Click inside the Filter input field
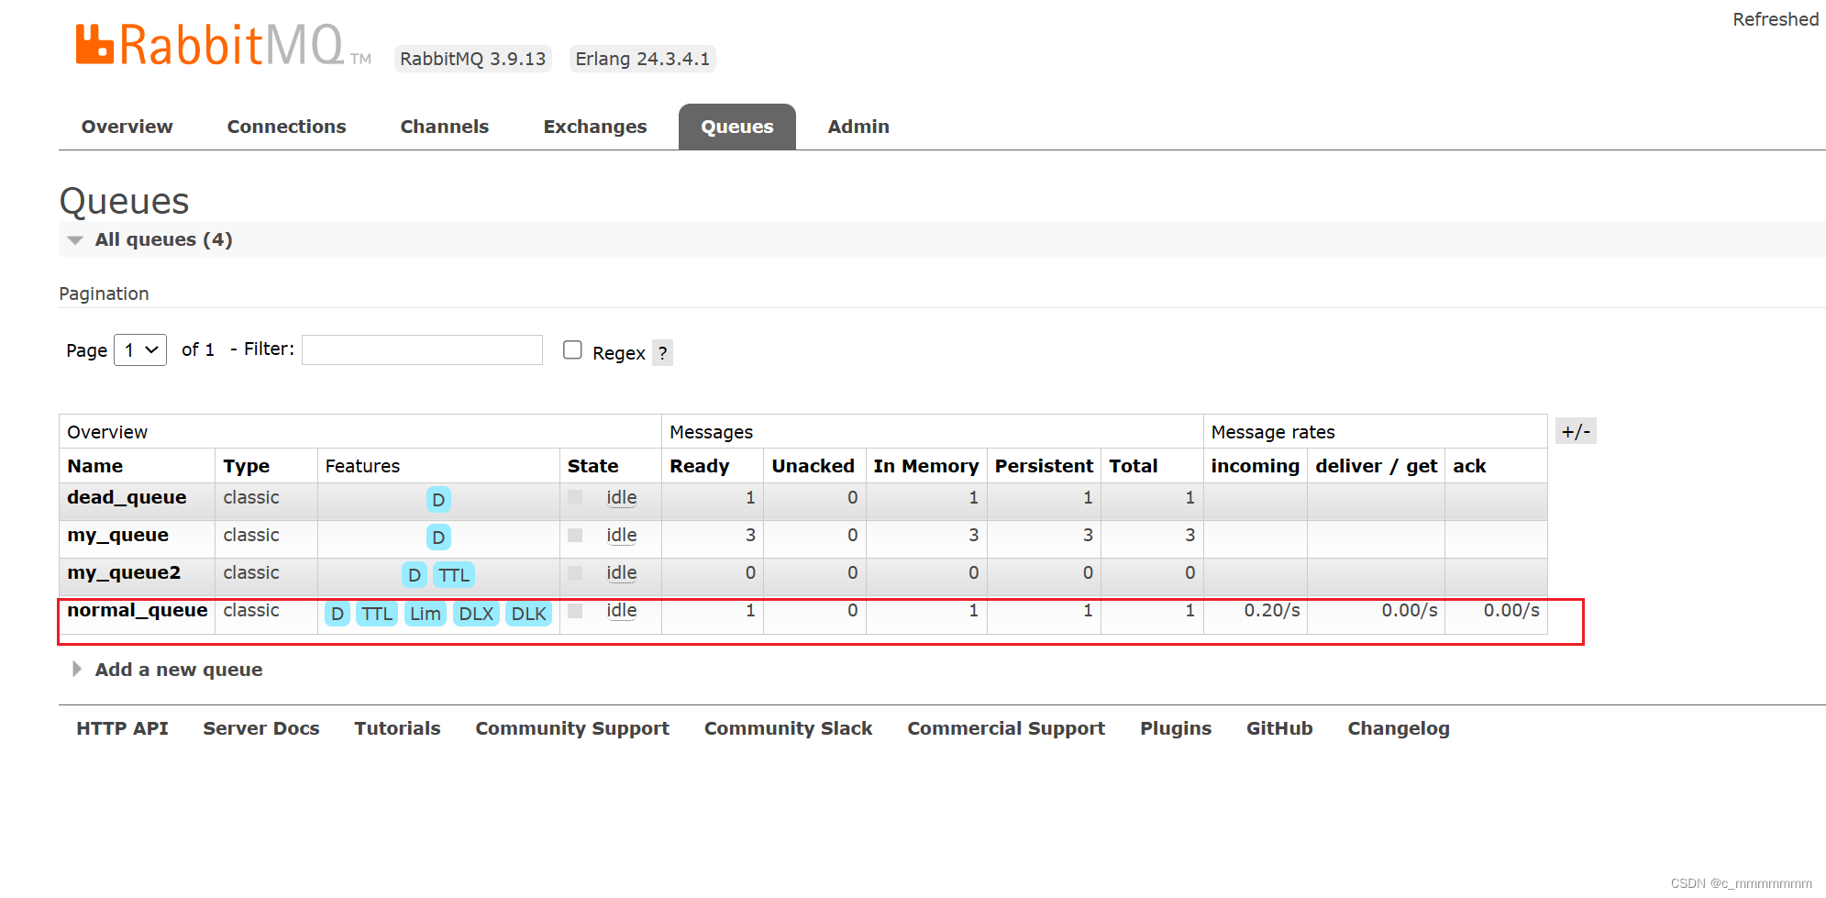 tap(422, 349)
